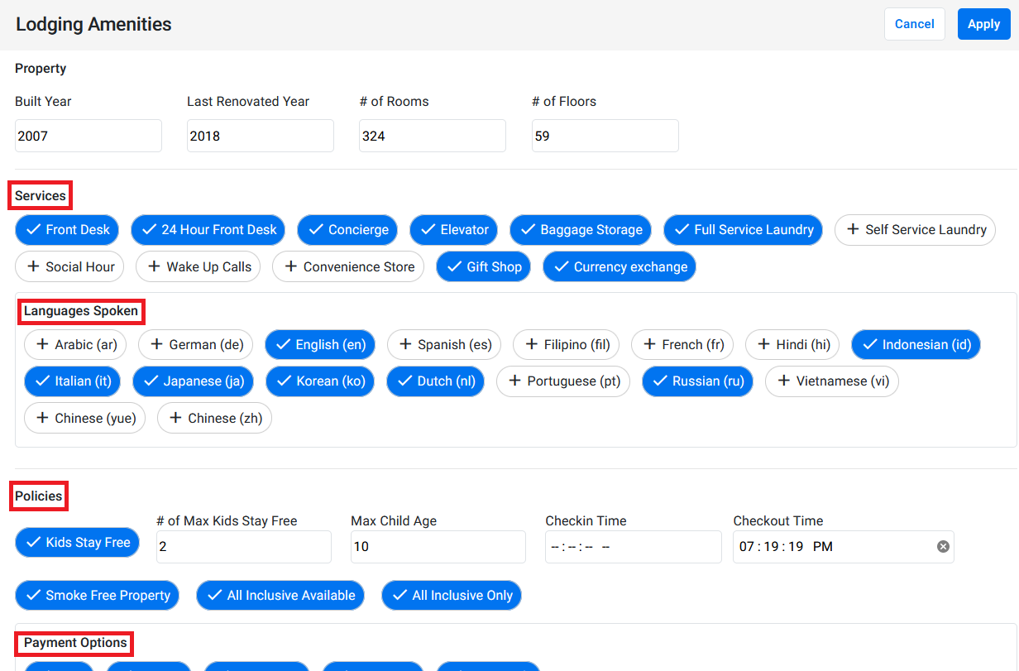Toggle Full Service Laundry chip

click(x=743, y=230)
